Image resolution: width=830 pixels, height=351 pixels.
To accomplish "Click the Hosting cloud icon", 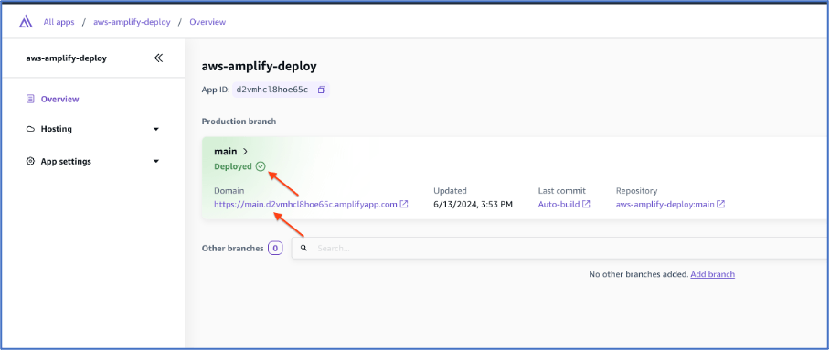I will (30, 129).
